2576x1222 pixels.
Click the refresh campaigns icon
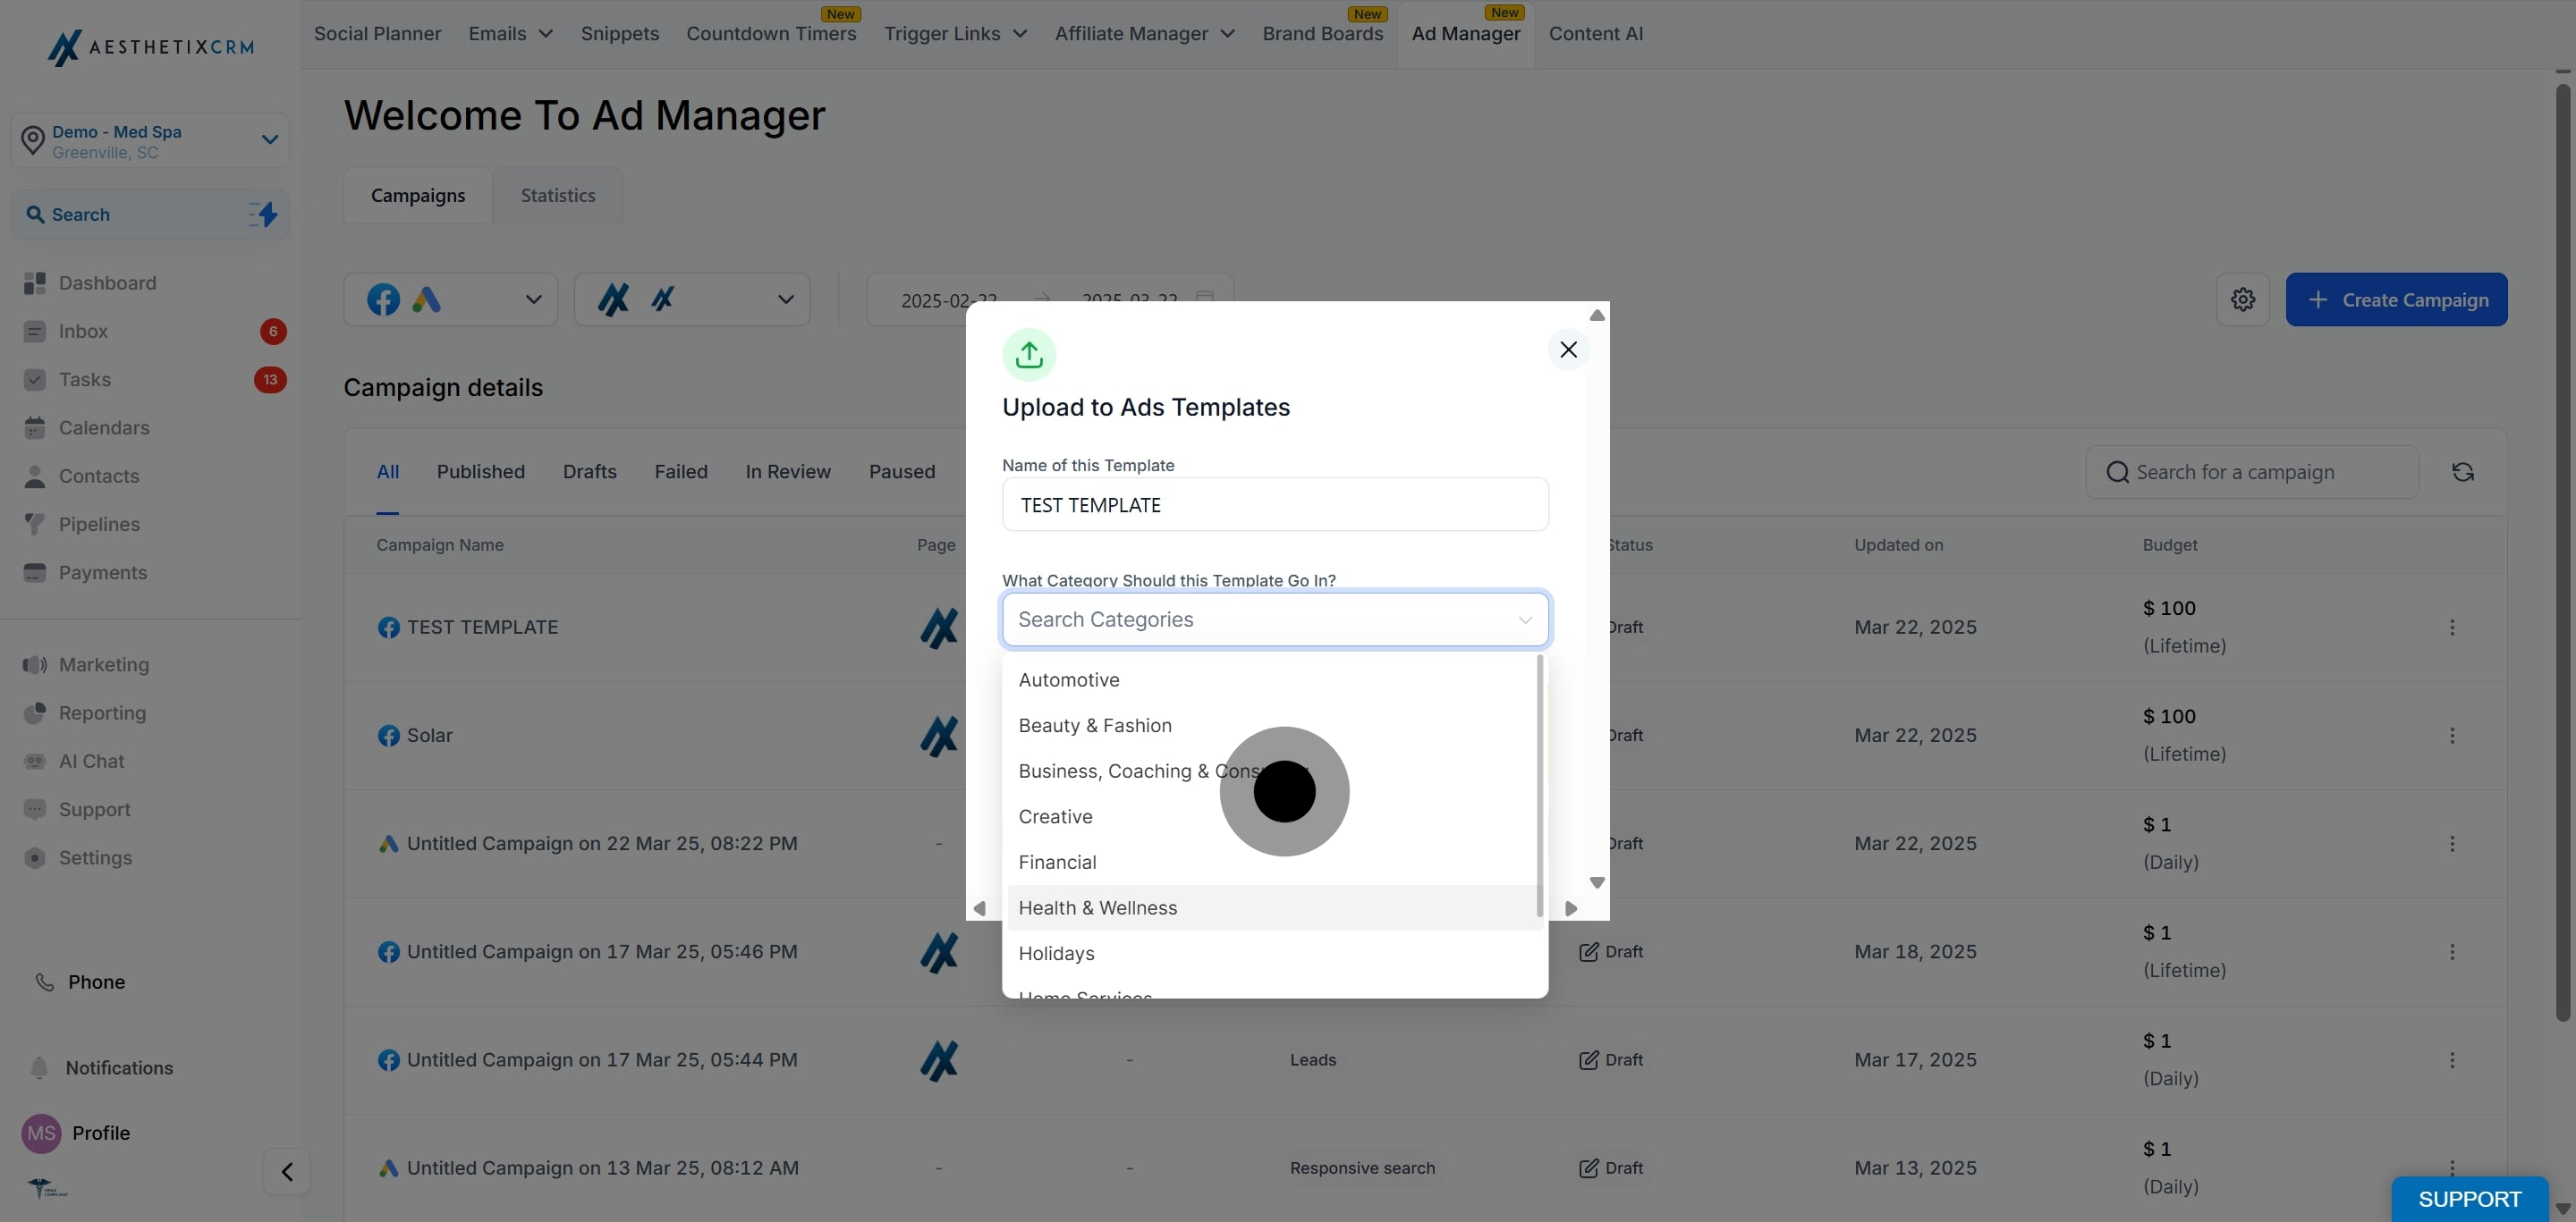(2462, 472)
